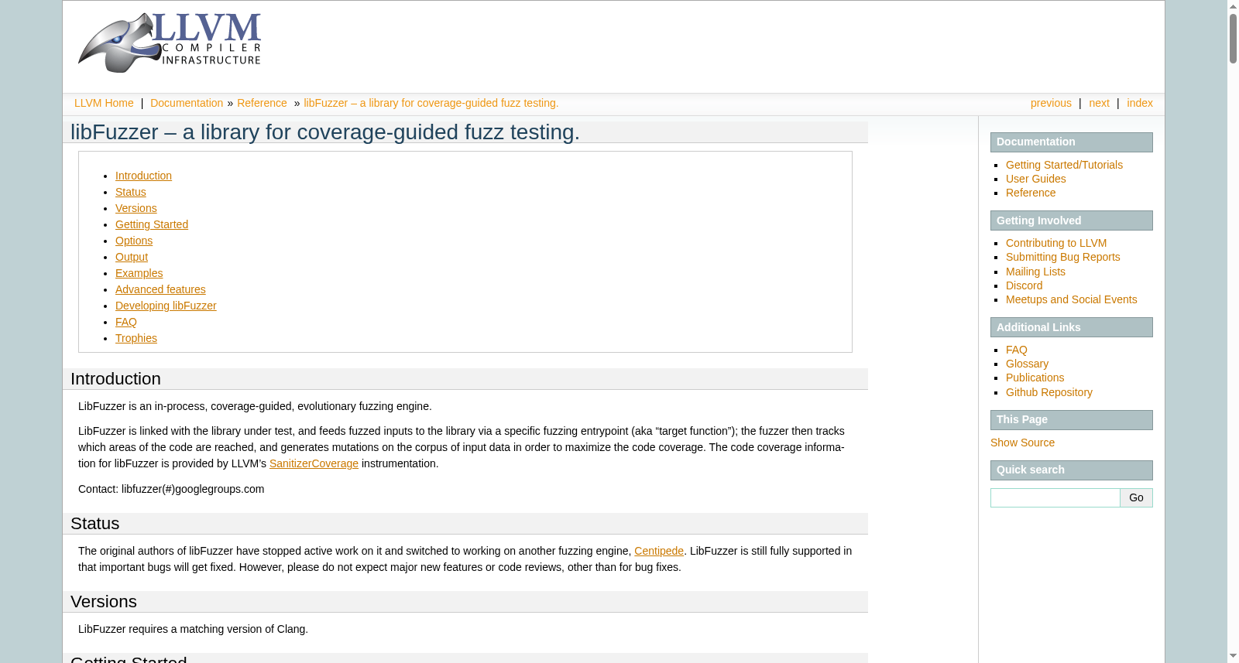Jump to Advanced features section link

tap(160, 289)
